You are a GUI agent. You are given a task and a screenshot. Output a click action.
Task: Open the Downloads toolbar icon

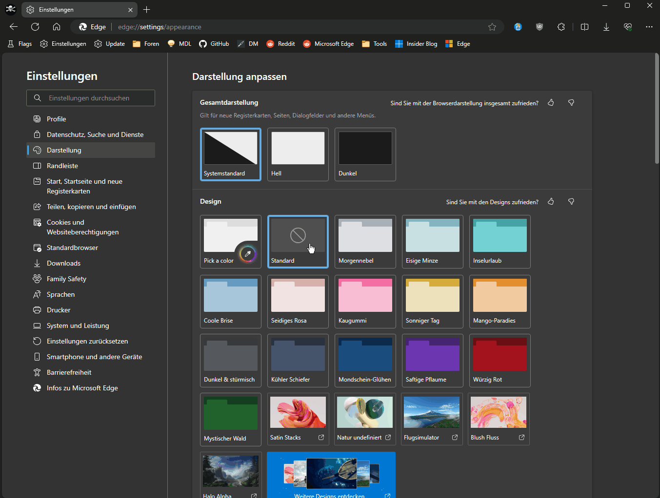(606, 27)
